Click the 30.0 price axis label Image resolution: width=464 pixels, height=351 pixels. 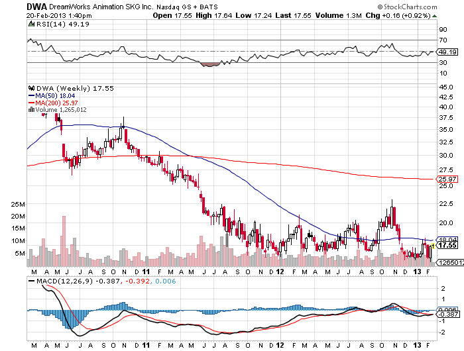[x=446, y=155]
